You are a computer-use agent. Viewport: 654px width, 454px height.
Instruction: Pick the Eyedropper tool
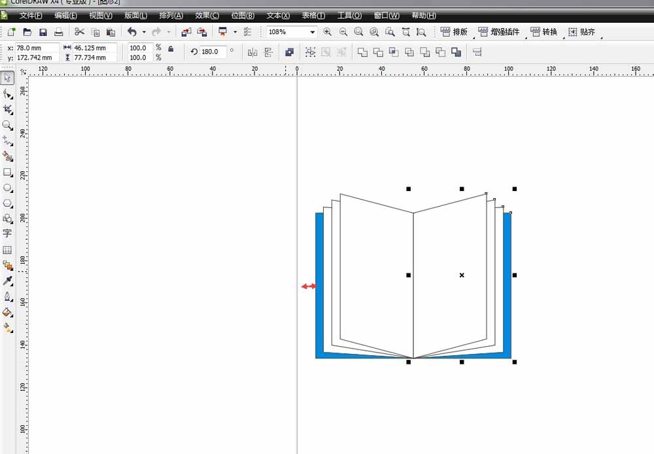(8, 281)
